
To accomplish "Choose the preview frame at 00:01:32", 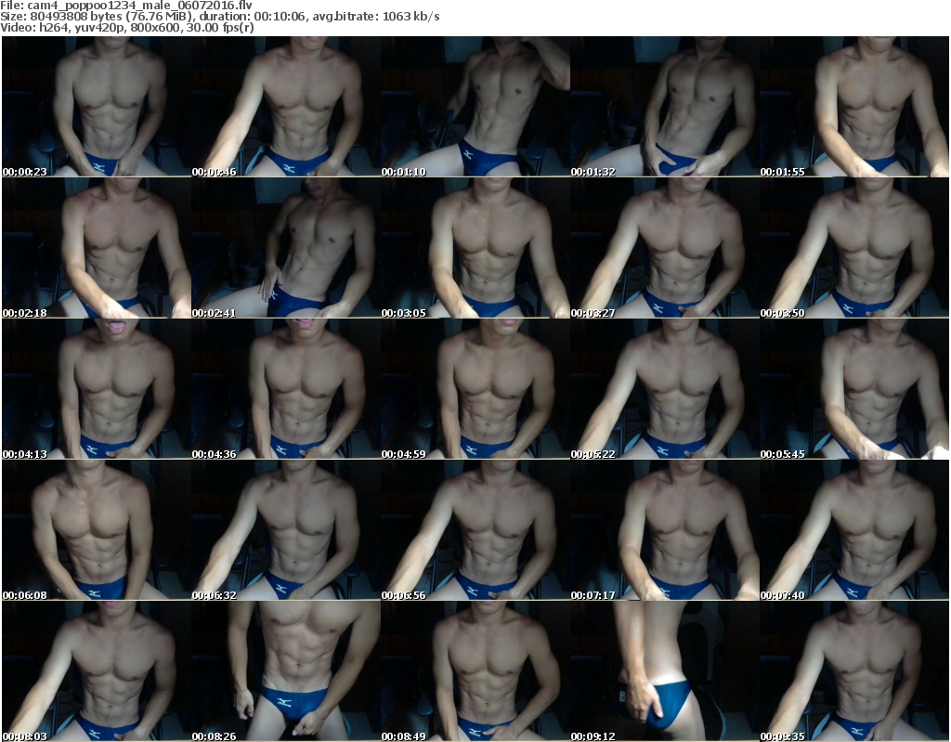I will [665, 107].
